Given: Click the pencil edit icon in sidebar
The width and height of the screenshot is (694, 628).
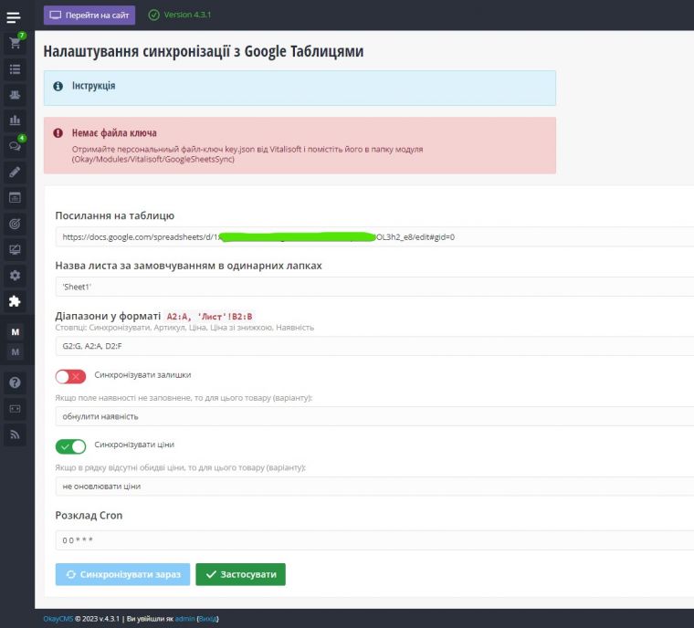Looking at the screenshot, I should coord(15,172).
